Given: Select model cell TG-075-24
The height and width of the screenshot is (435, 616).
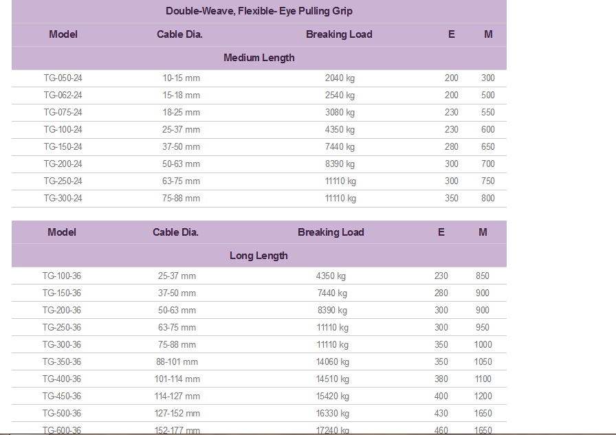Looking at the screenshot, I should [63, 113].
